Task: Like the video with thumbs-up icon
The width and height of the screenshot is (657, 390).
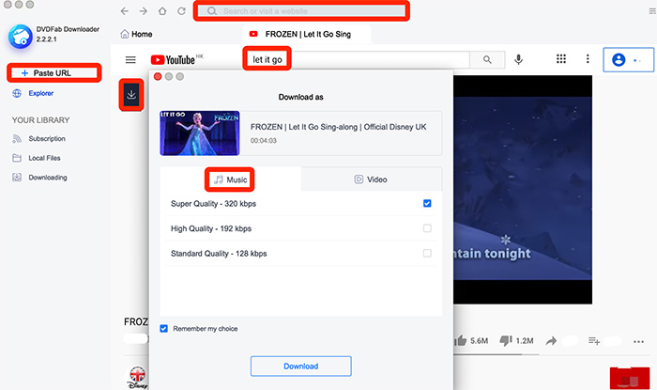Action: (x=461, y=340)
